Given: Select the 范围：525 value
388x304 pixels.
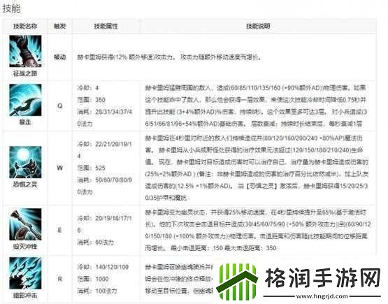Looking at the screenshot, I should coord(92,168).
